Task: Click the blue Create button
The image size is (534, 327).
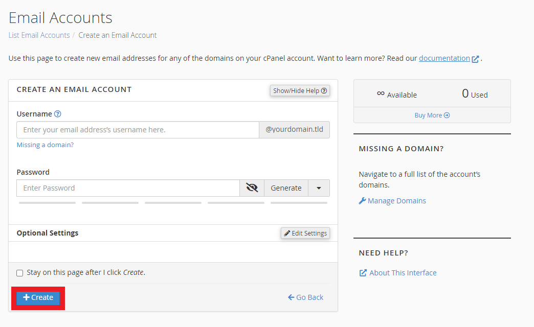Action: 38,297
